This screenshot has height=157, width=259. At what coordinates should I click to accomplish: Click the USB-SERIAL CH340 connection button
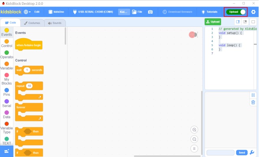point(93,12)
